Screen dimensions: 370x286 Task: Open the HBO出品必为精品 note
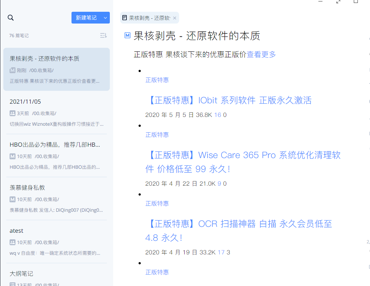(57, 155)
